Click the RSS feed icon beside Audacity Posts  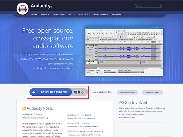(x=24, y=108)
